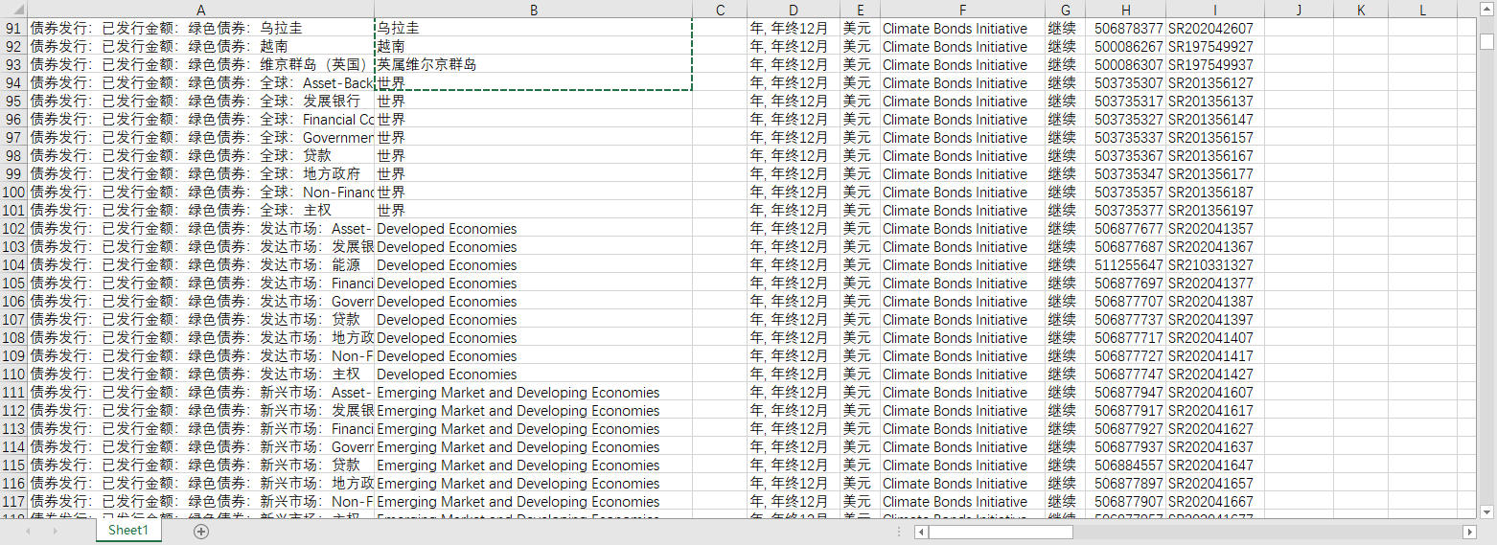Viewport: 1497px width, 545px height.
Task: Click next sheet navigation arrow
Action: pyautogui.click(x=56, y=532)
